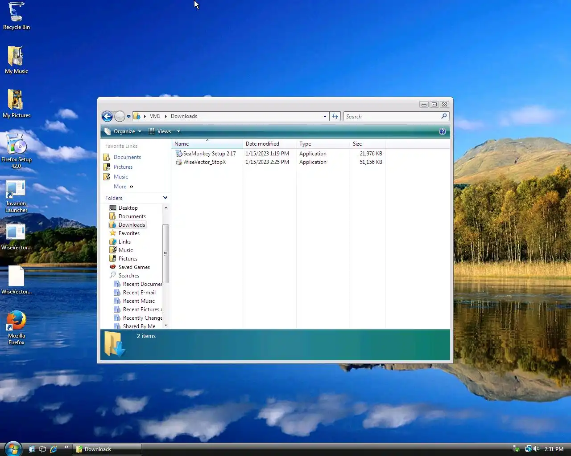This screenshot has height=456, width=571.
Task: Open the Views menu
Action: tap(160, 131)
